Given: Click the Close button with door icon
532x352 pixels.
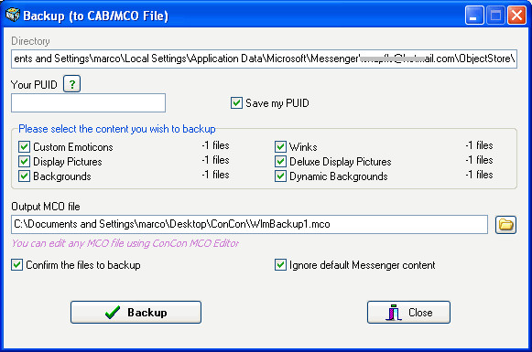Looking at the screenshot, I should pos(408,312).
